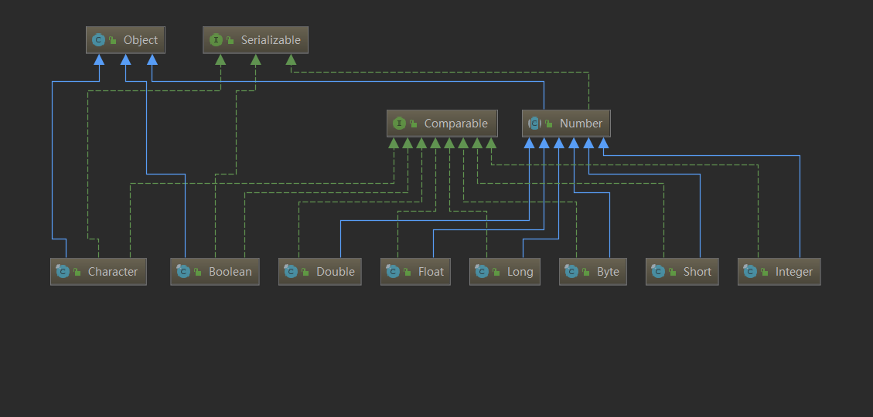This screenshot has height=417, width=873.
Task: Click the interface icon on Serializable node
Action: click(x=216, y=40)
